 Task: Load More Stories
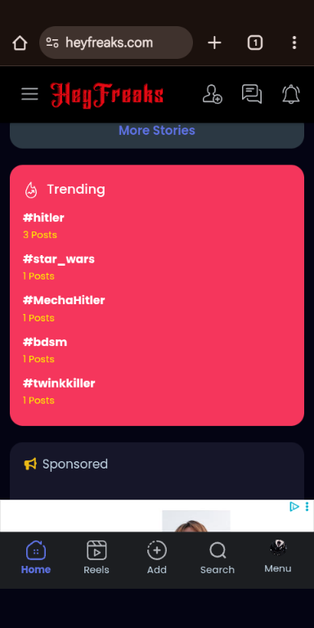157,131
